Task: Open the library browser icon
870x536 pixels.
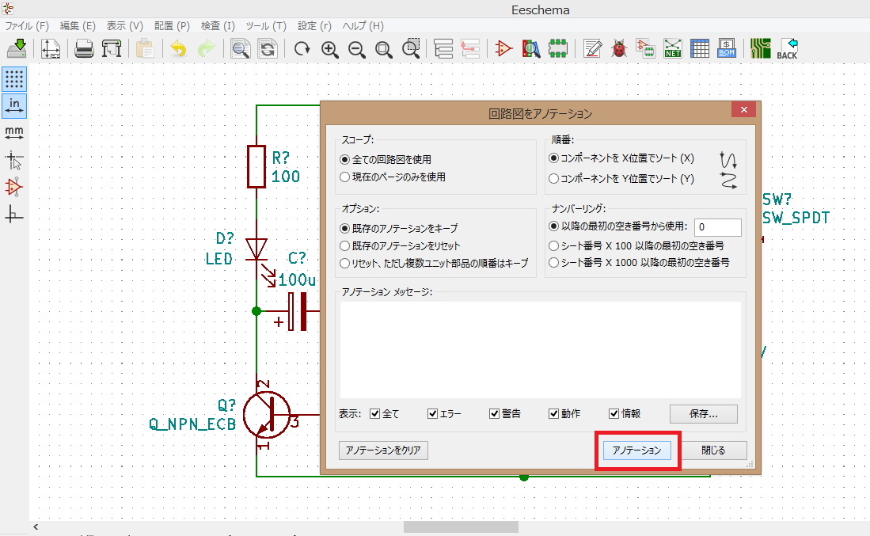Action: coord(531,49)
